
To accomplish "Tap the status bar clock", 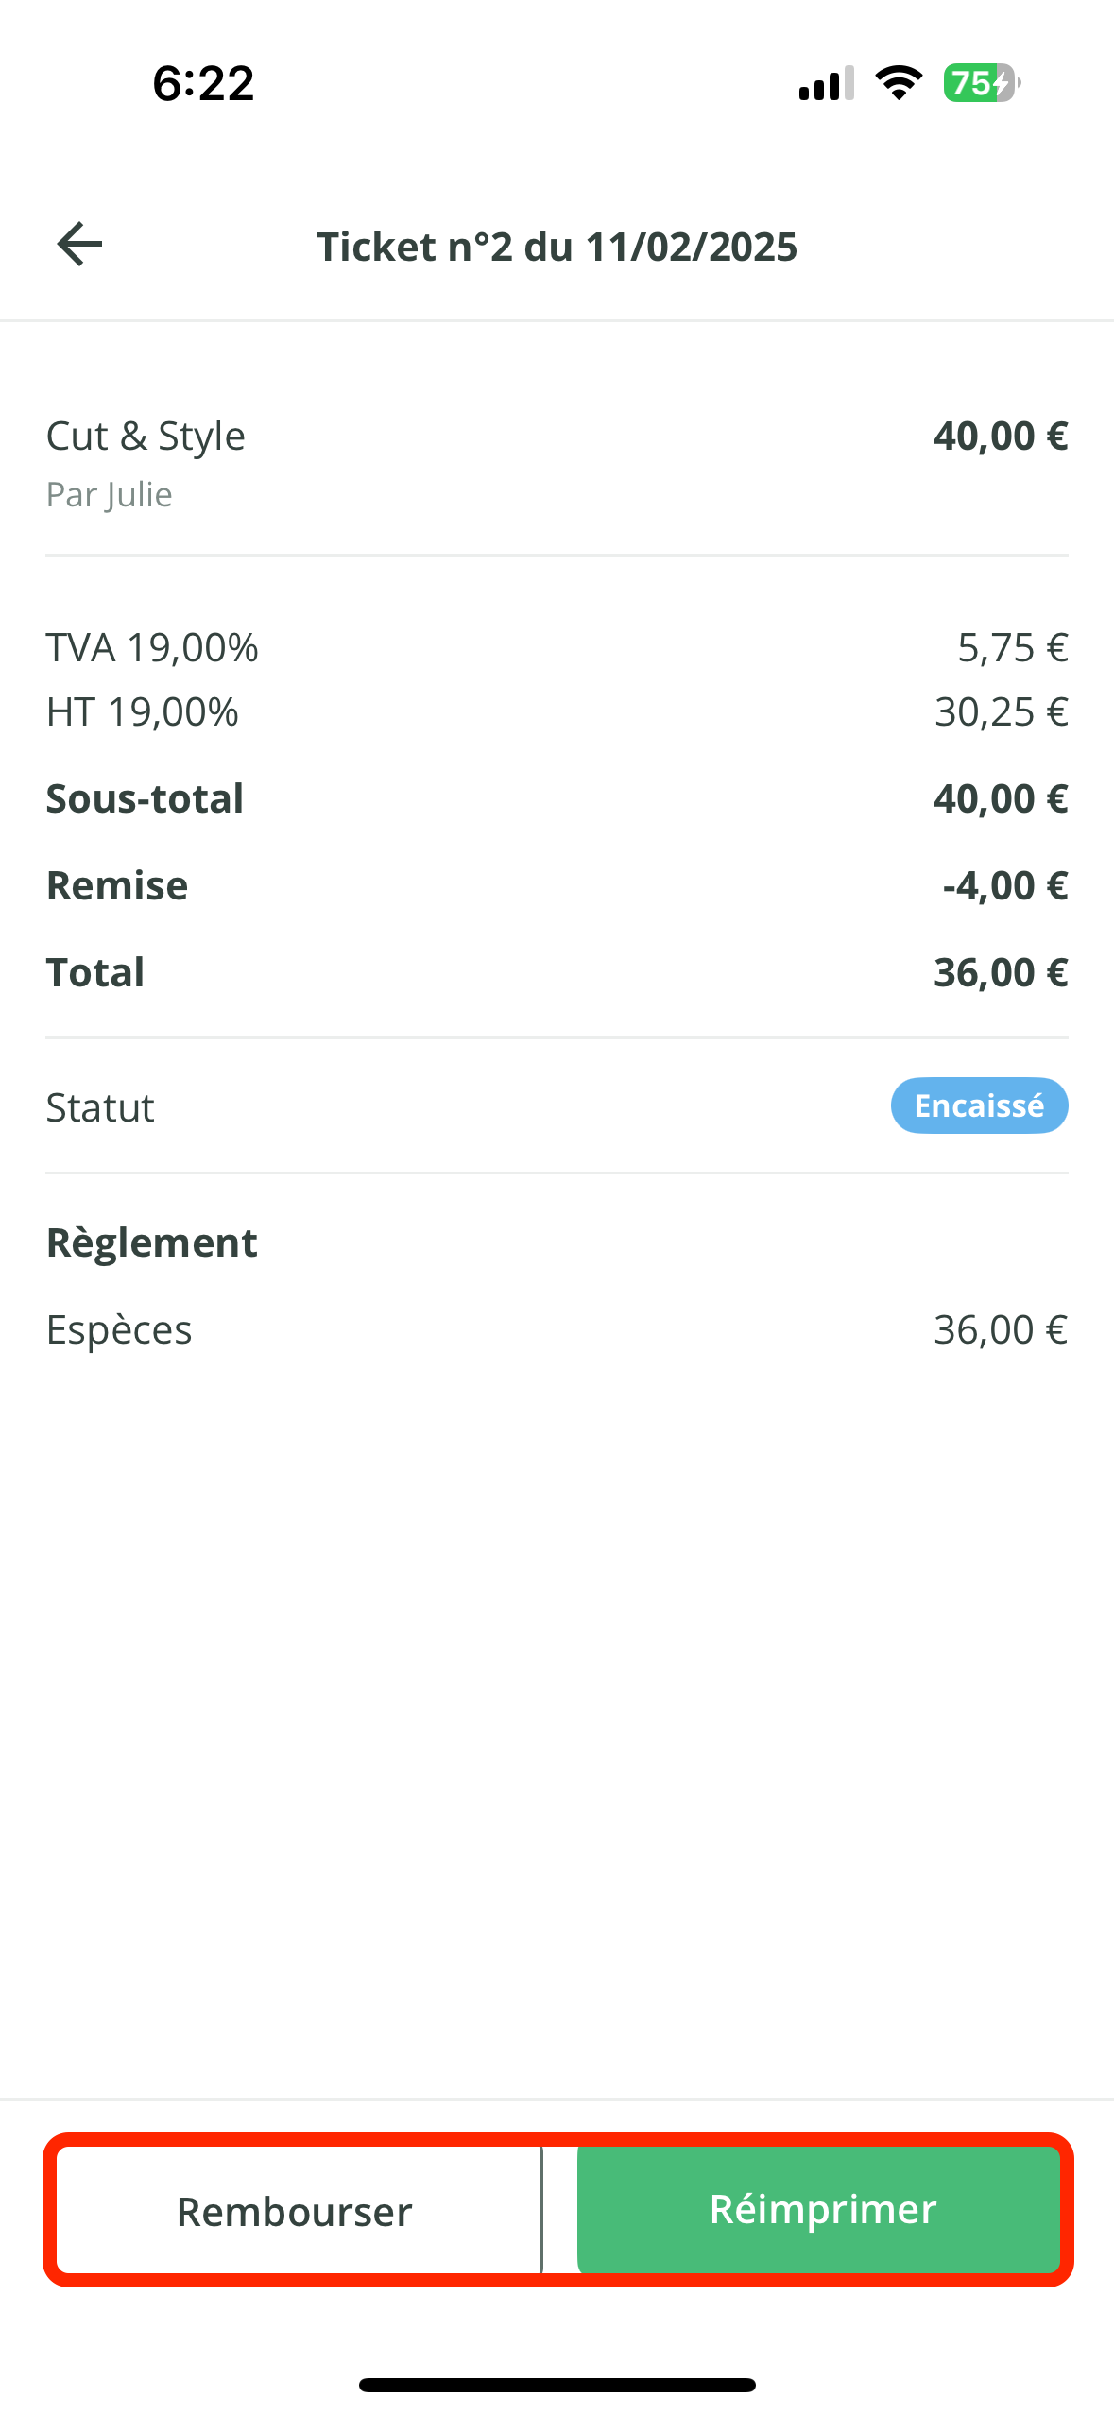I will tap(203, 83).
